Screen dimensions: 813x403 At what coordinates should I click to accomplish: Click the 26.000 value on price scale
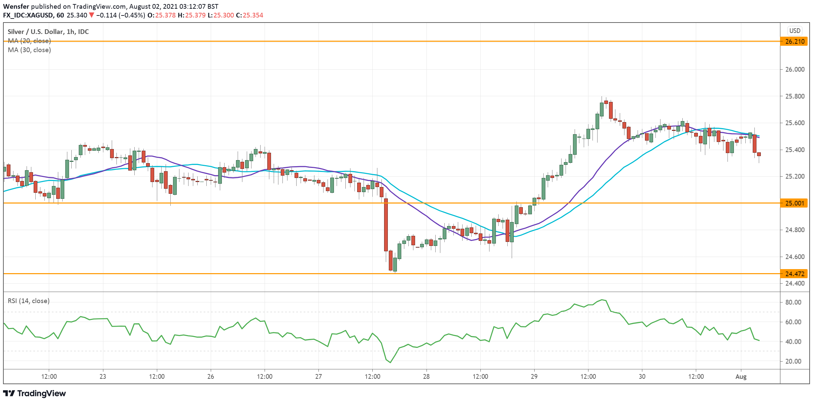coord(794,69)
